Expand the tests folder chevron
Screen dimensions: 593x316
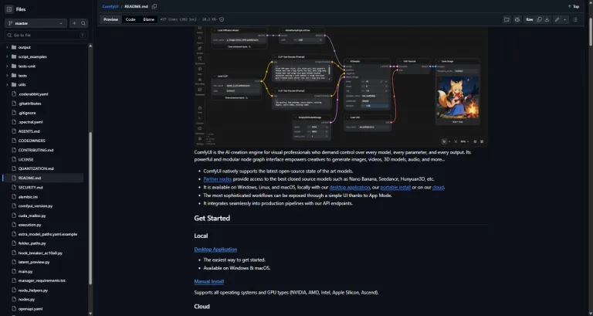(7, 75)
